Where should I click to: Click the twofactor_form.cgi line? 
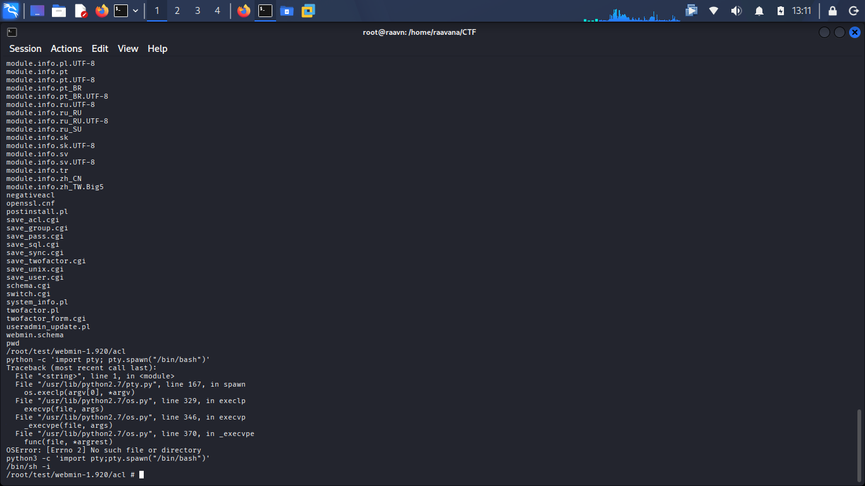click(x=46, y=318)
